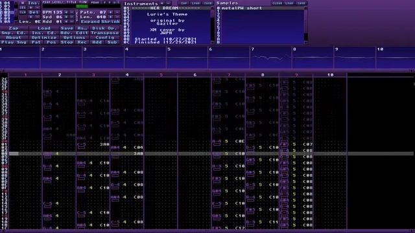
Task: Click the Del order delete button
Action: 34,12
